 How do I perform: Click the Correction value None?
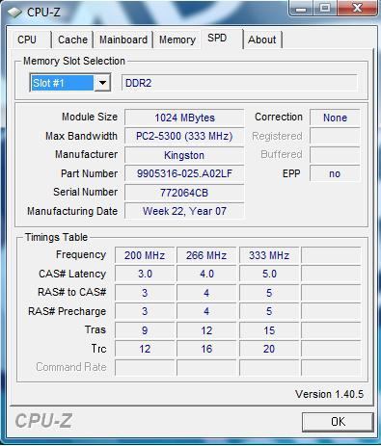click(x=335, y=118)
